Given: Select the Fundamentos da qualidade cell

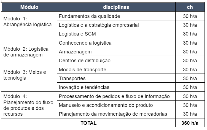Looking at the screenshot, I should 116,16.
